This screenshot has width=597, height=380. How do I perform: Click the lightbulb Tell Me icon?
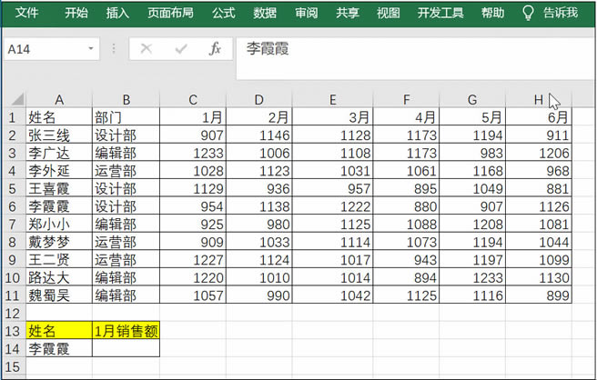(528, 13)
